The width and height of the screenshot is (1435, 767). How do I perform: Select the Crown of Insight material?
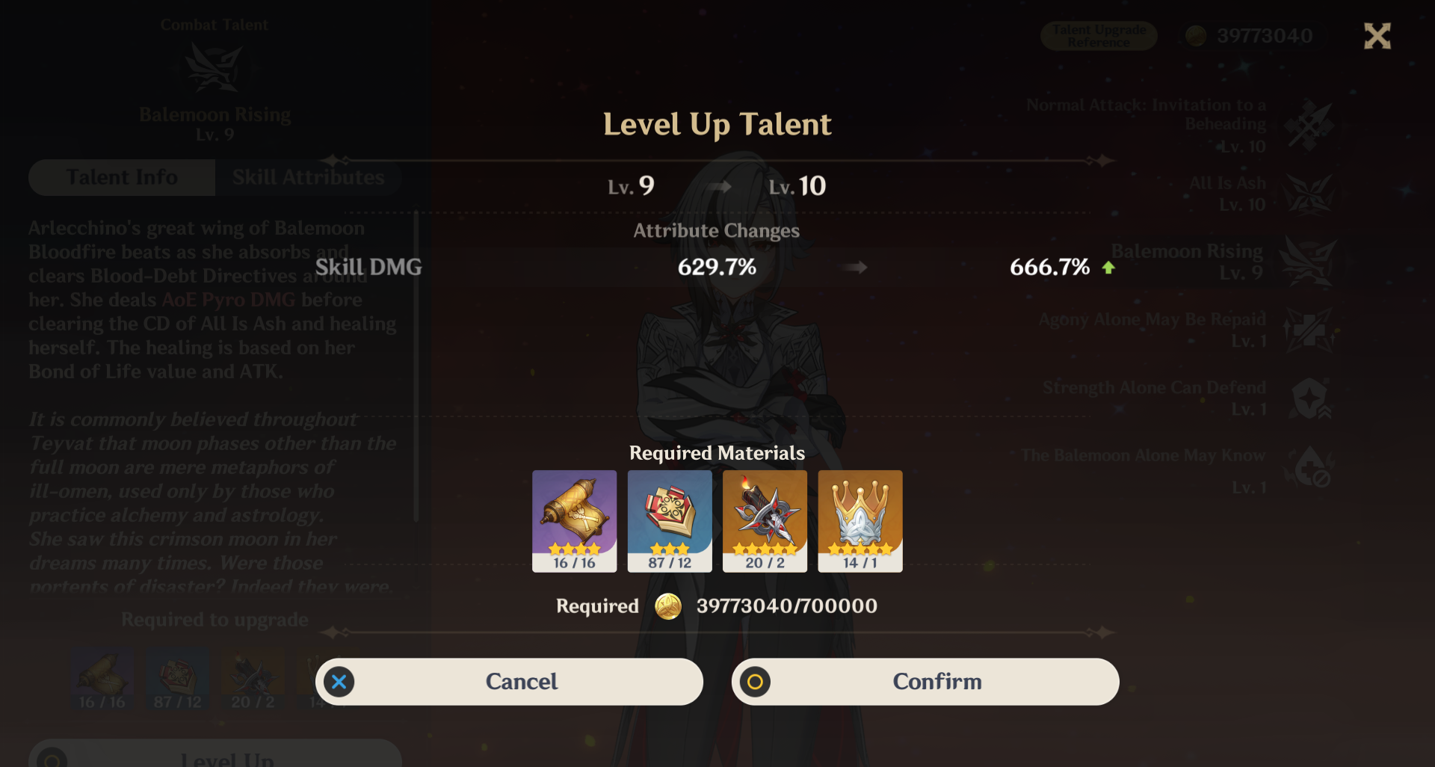pyautogui.click(x=860, y=520)
